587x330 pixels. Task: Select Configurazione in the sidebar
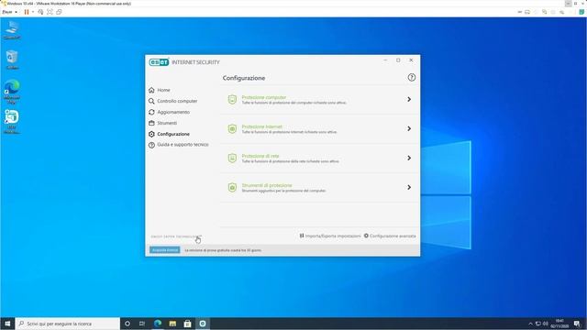173,134
